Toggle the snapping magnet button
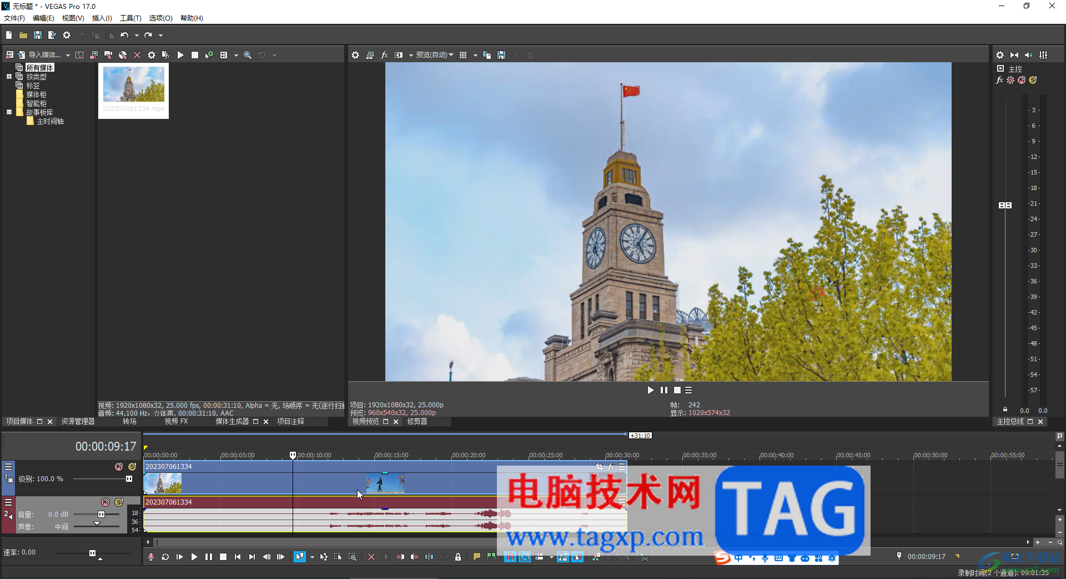This screenshot has width=1066, height=579. (510, 557)
